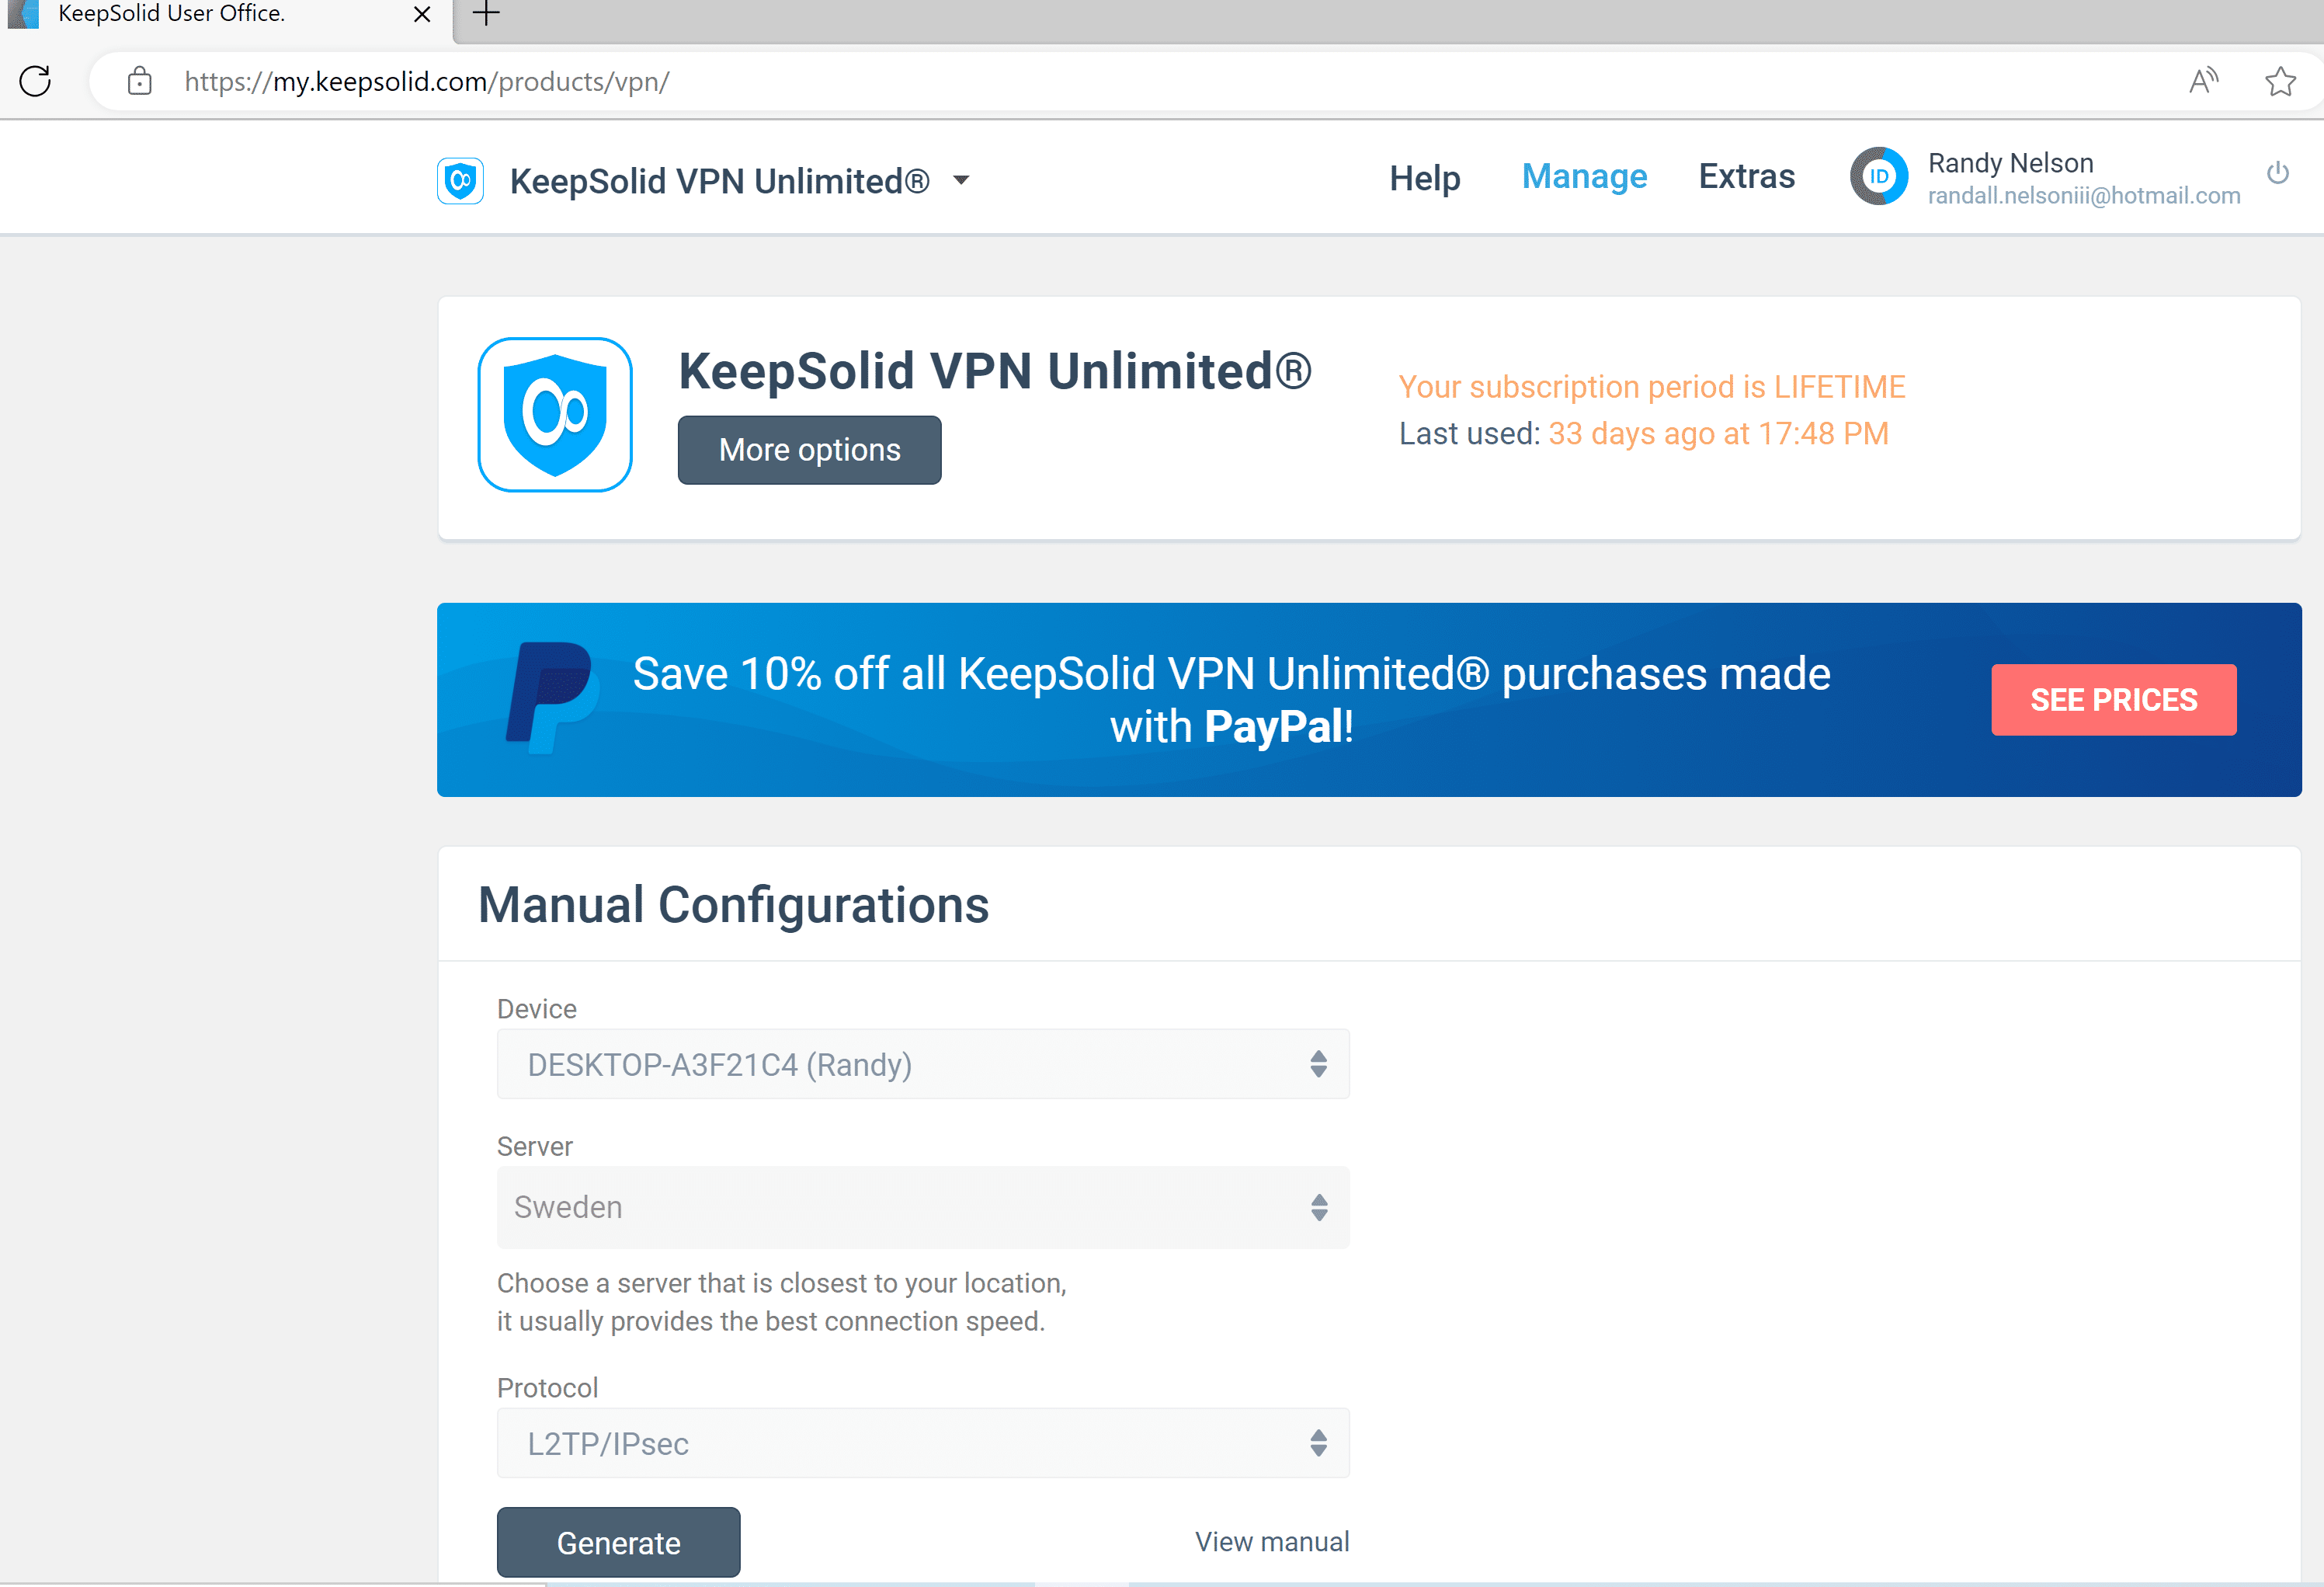Click the large VPN Unlimited shield logo
This screenshot has height=1587, width=2324.
(x=555, y=414)
